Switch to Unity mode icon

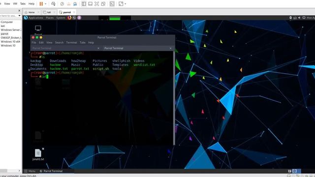point(103,4)
